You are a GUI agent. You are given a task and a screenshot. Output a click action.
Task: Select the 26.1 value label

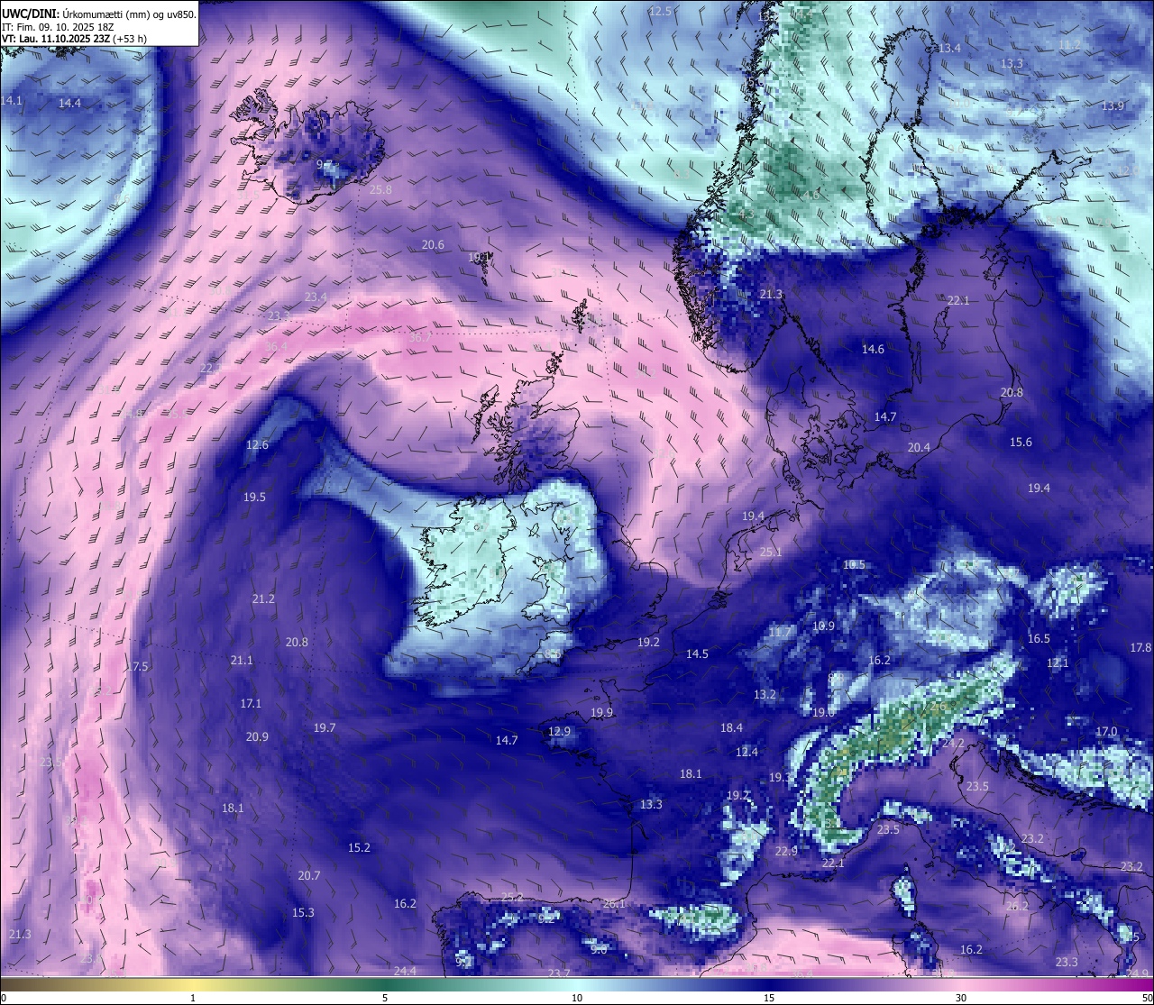click(x=614, y=904)
